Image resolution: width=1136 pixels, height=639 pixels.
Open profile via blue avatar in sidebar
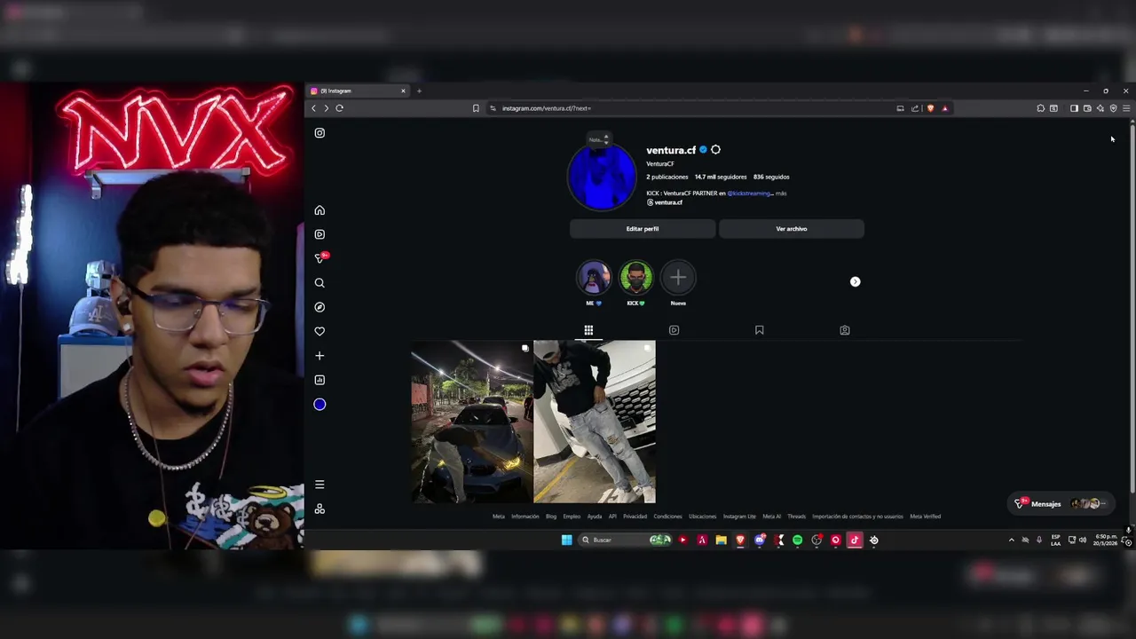point(319,405)
